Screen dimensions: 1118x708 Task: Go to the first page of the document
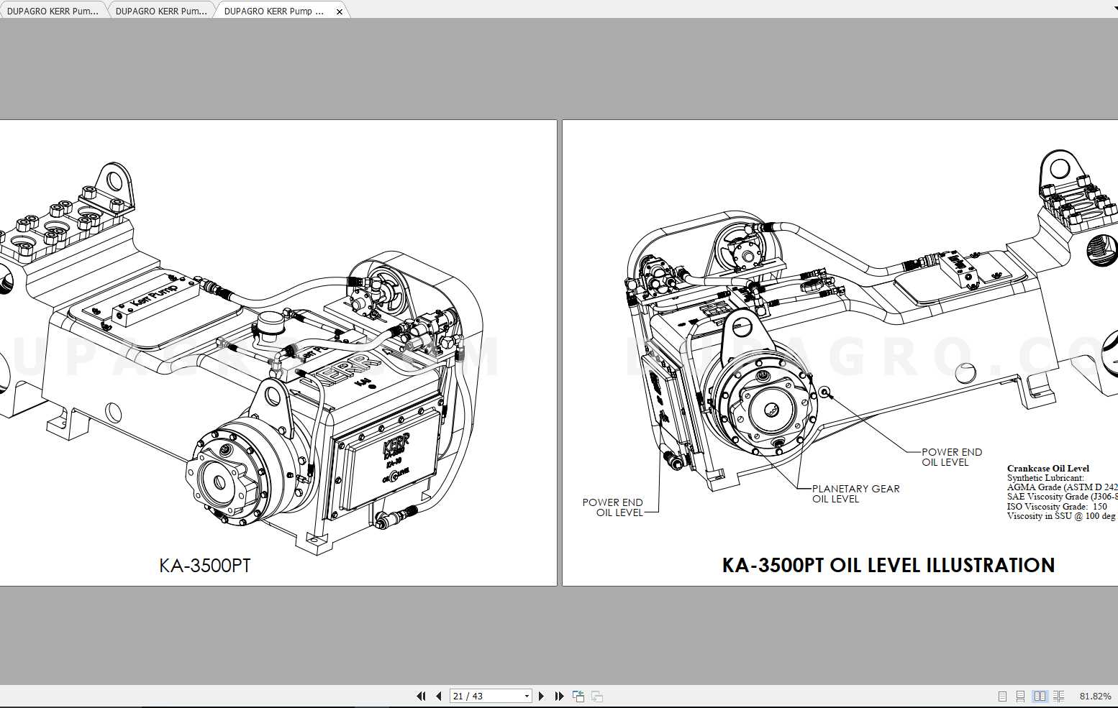click(421, 695)
